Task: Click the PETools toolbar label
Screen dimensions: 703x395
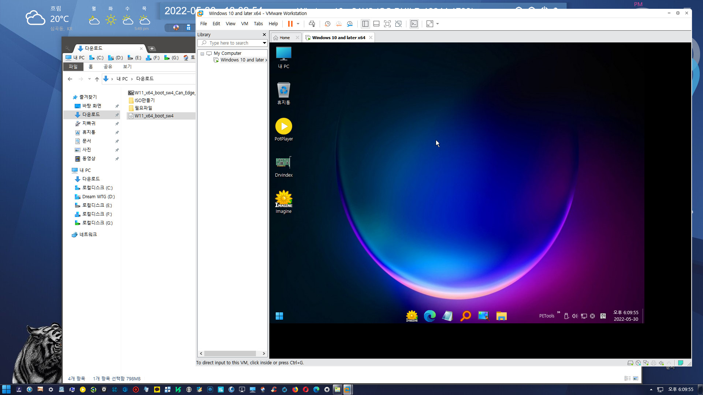Action: [547, 316]
